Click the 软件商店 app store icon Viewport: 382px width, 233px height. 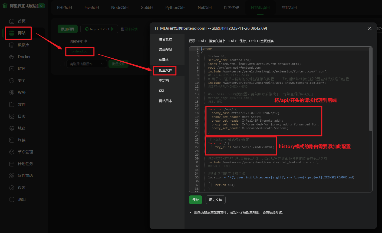pos(12,176)
